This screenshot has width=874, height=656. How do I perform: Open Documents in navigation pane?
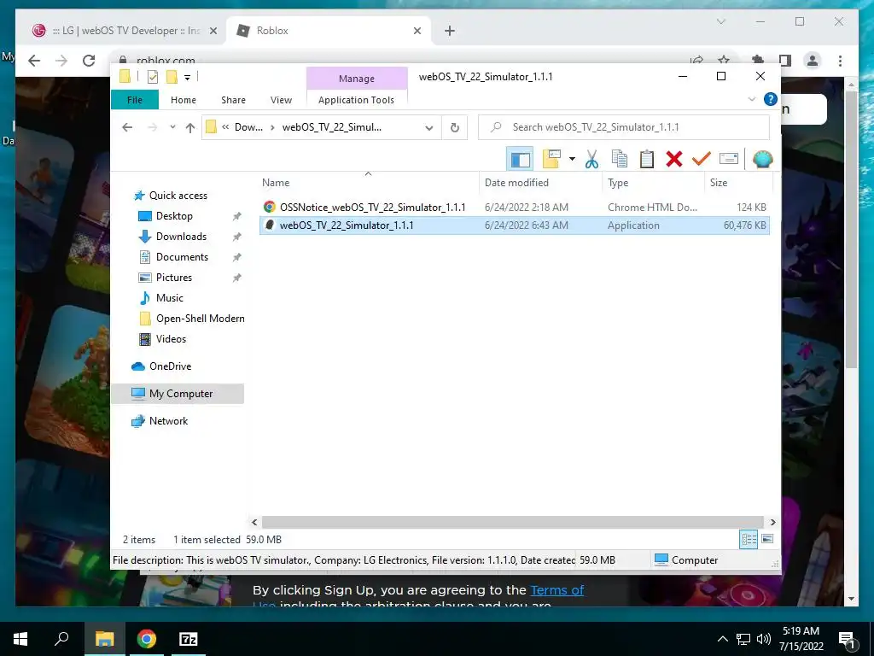(183, 257)
